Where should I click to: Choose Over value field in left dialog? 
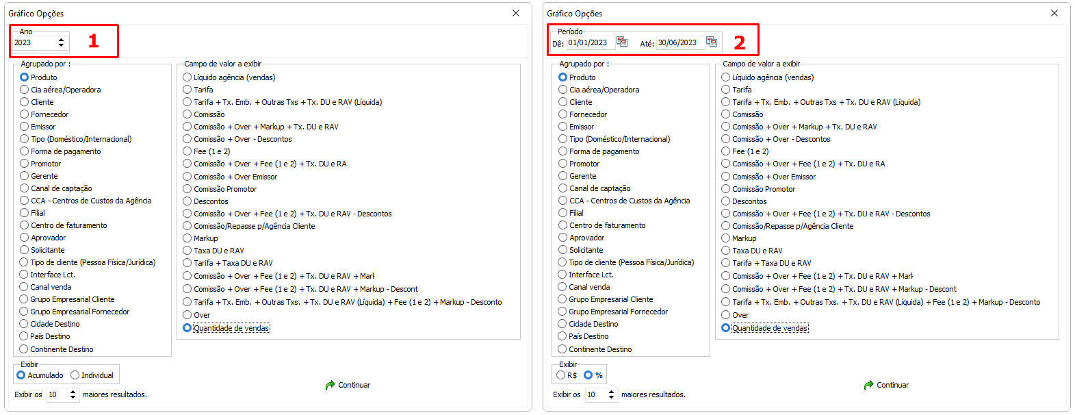[x=196, y=315]
